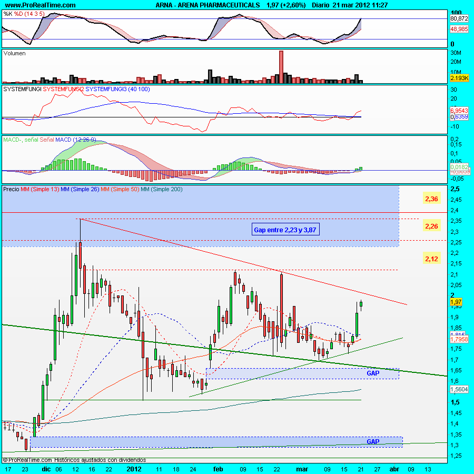Click the yellow 1,97 current price tag
The height and width of the screenshot is (474, 474).
(x=456, y=302)
